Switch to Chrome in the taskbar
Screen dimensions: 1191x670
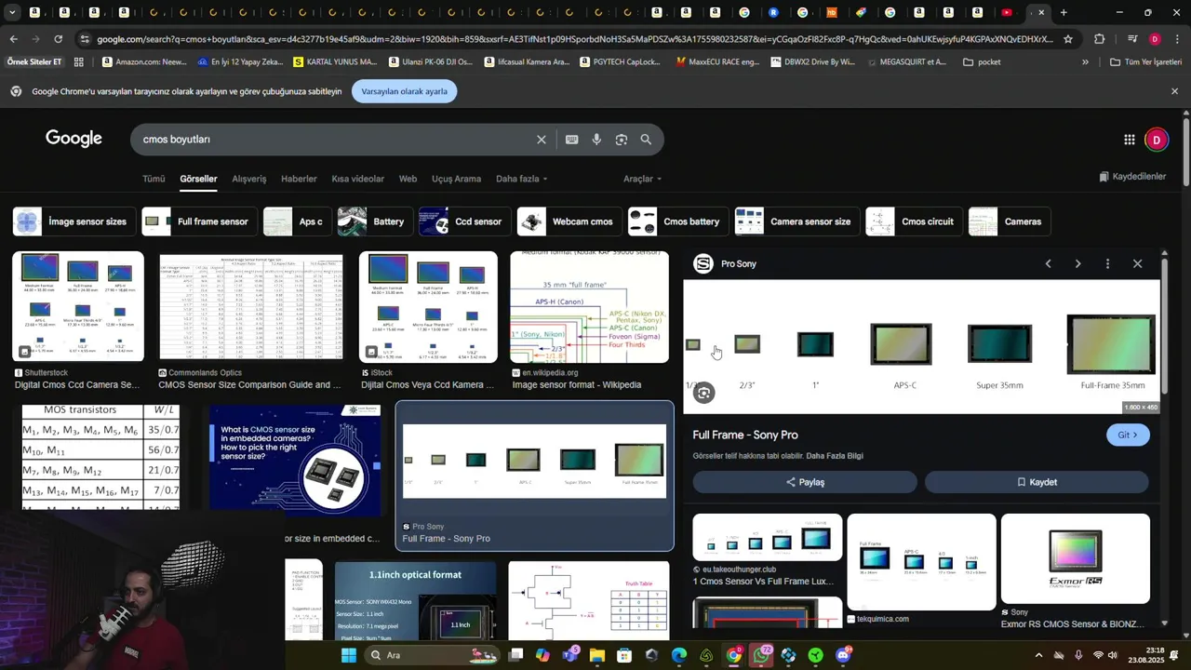coord(734,655)
